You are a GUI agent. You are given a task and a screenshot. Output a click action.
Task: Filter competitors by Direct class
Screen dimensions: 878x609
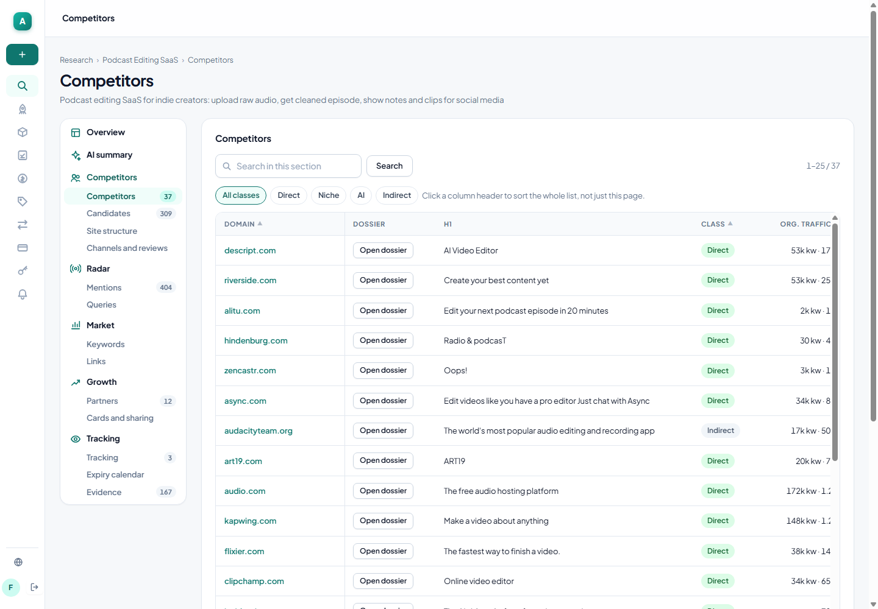pos(288,195)
